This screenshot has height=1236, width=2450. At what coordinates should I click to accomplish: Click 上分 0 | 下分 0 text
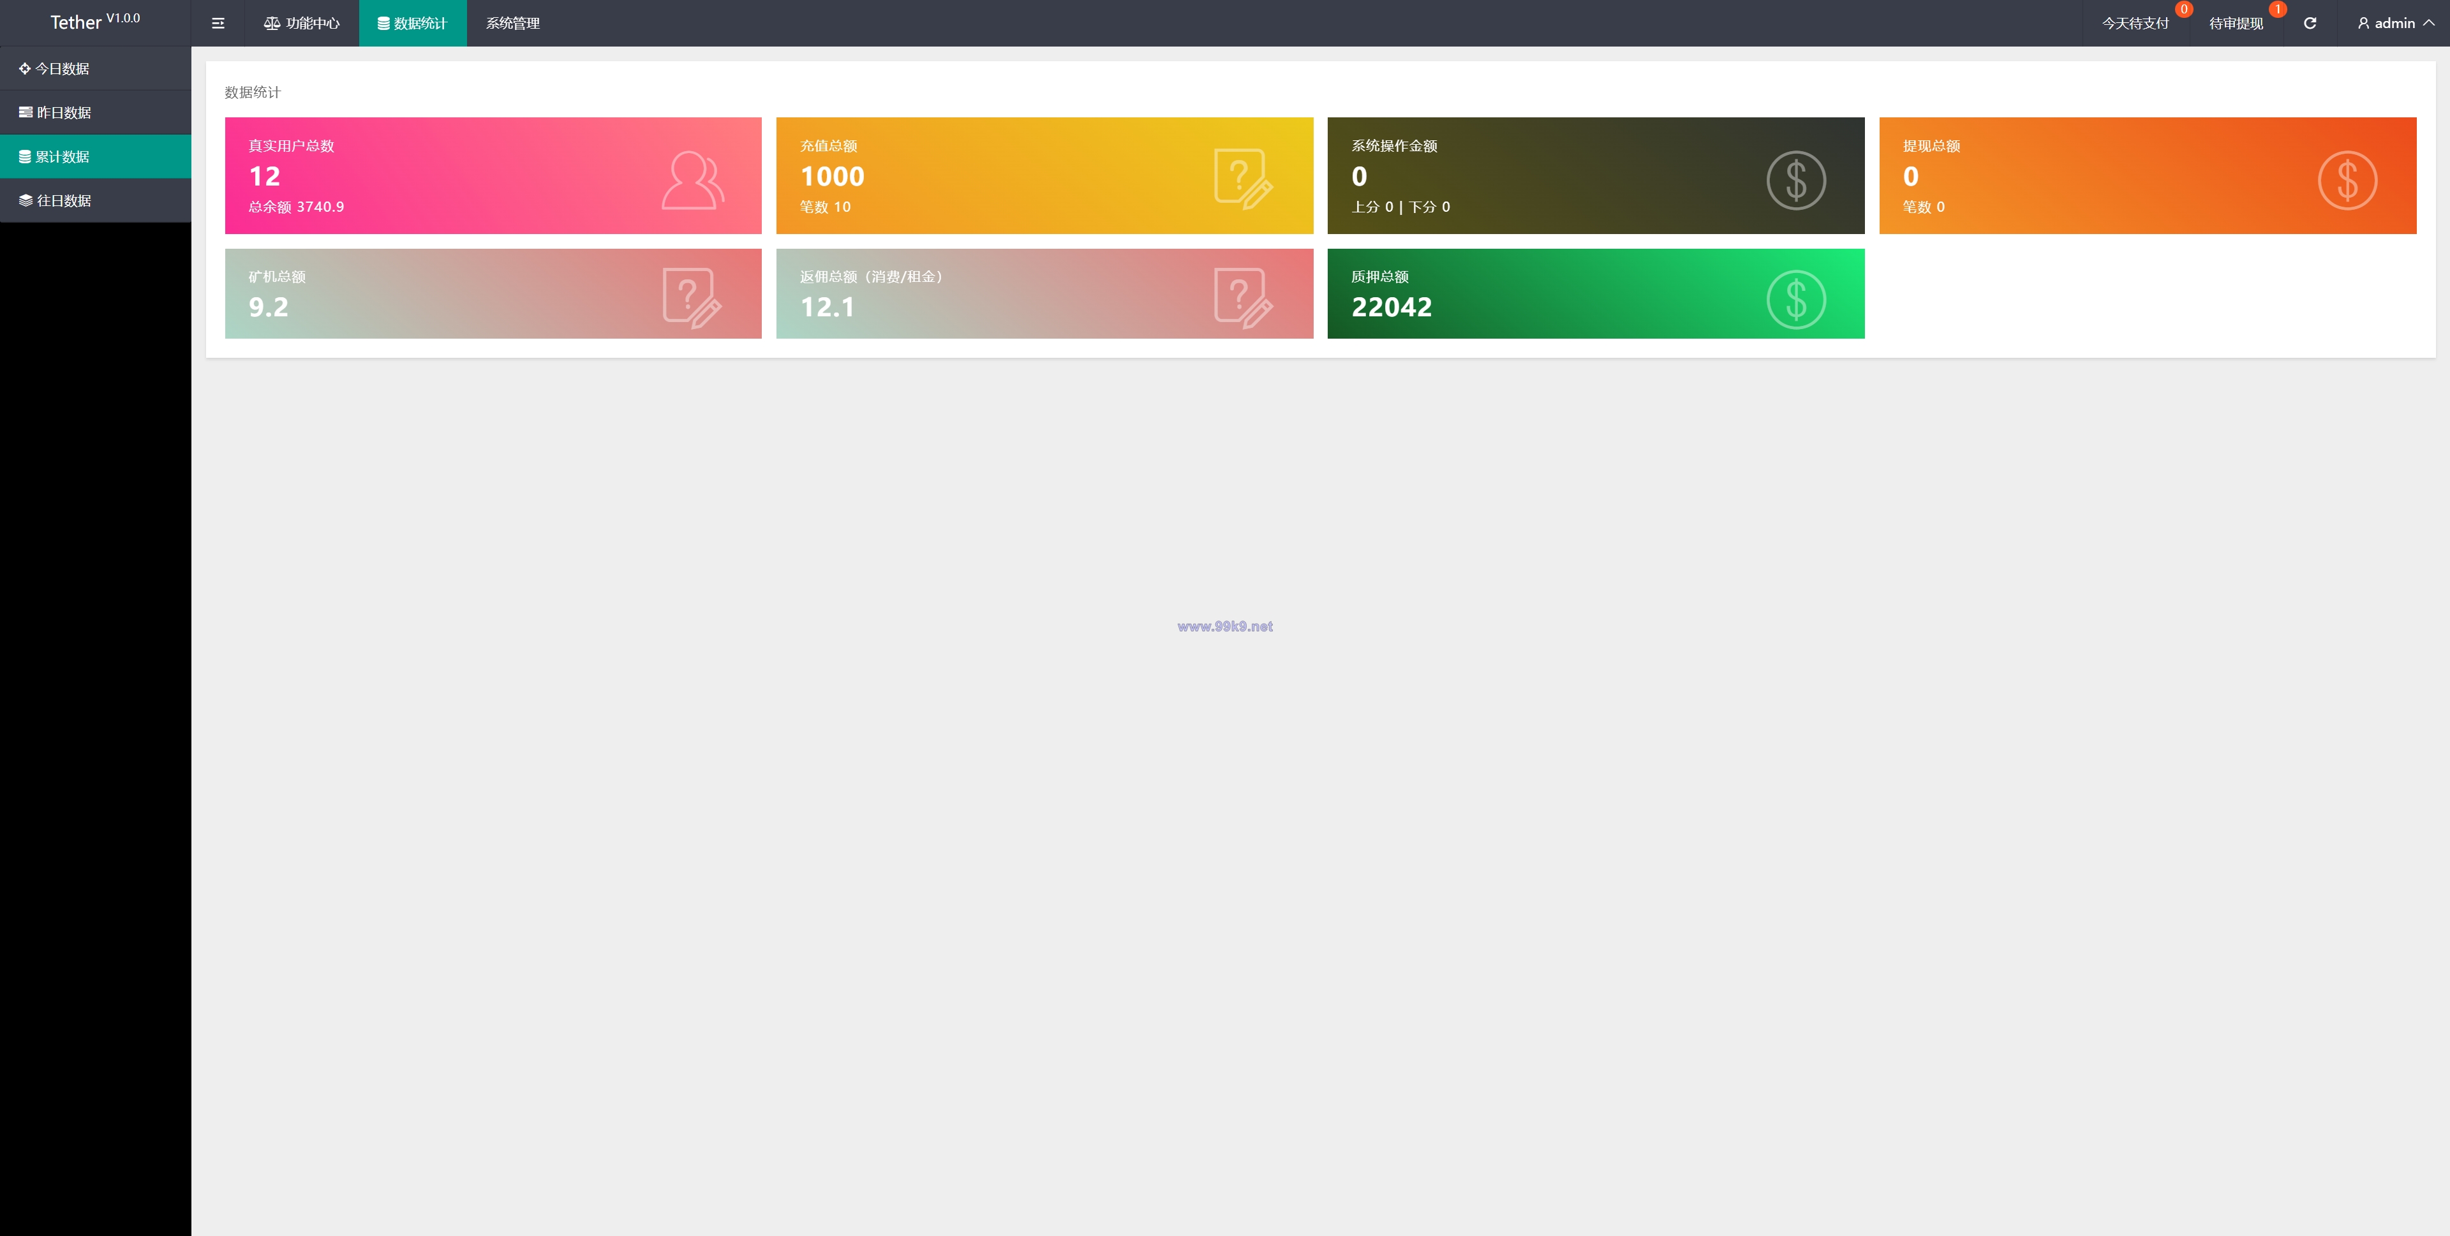pos(1400,206)
